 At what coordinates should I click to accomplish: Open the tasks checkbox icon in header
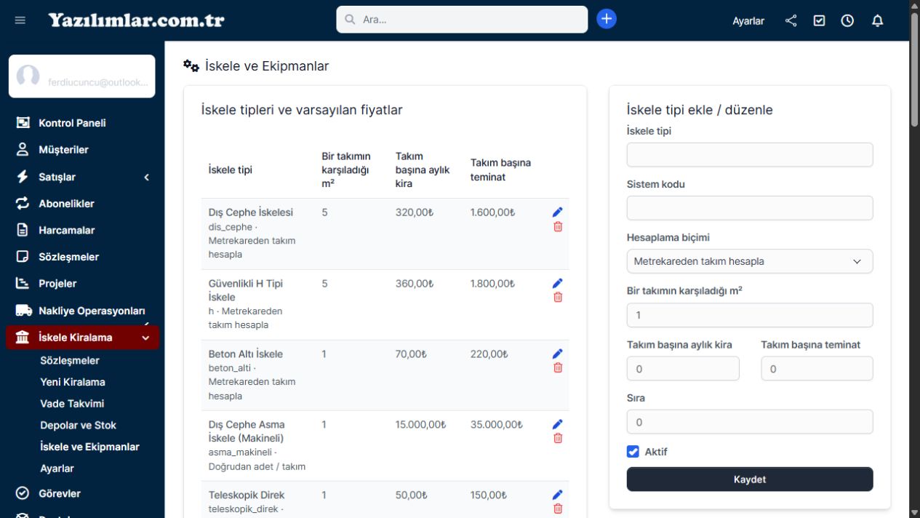coord(819,20)
